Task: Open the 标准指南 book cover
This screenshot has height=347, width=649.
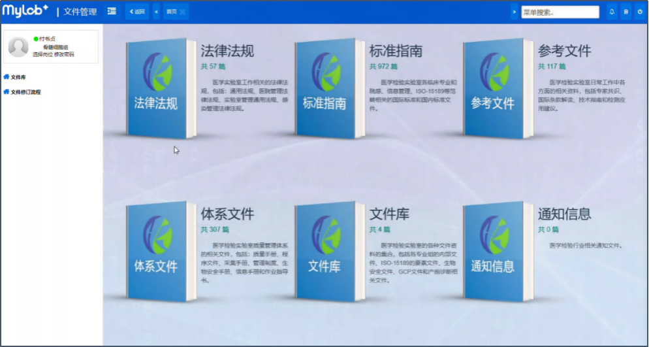Action: (x=330, y=88)
